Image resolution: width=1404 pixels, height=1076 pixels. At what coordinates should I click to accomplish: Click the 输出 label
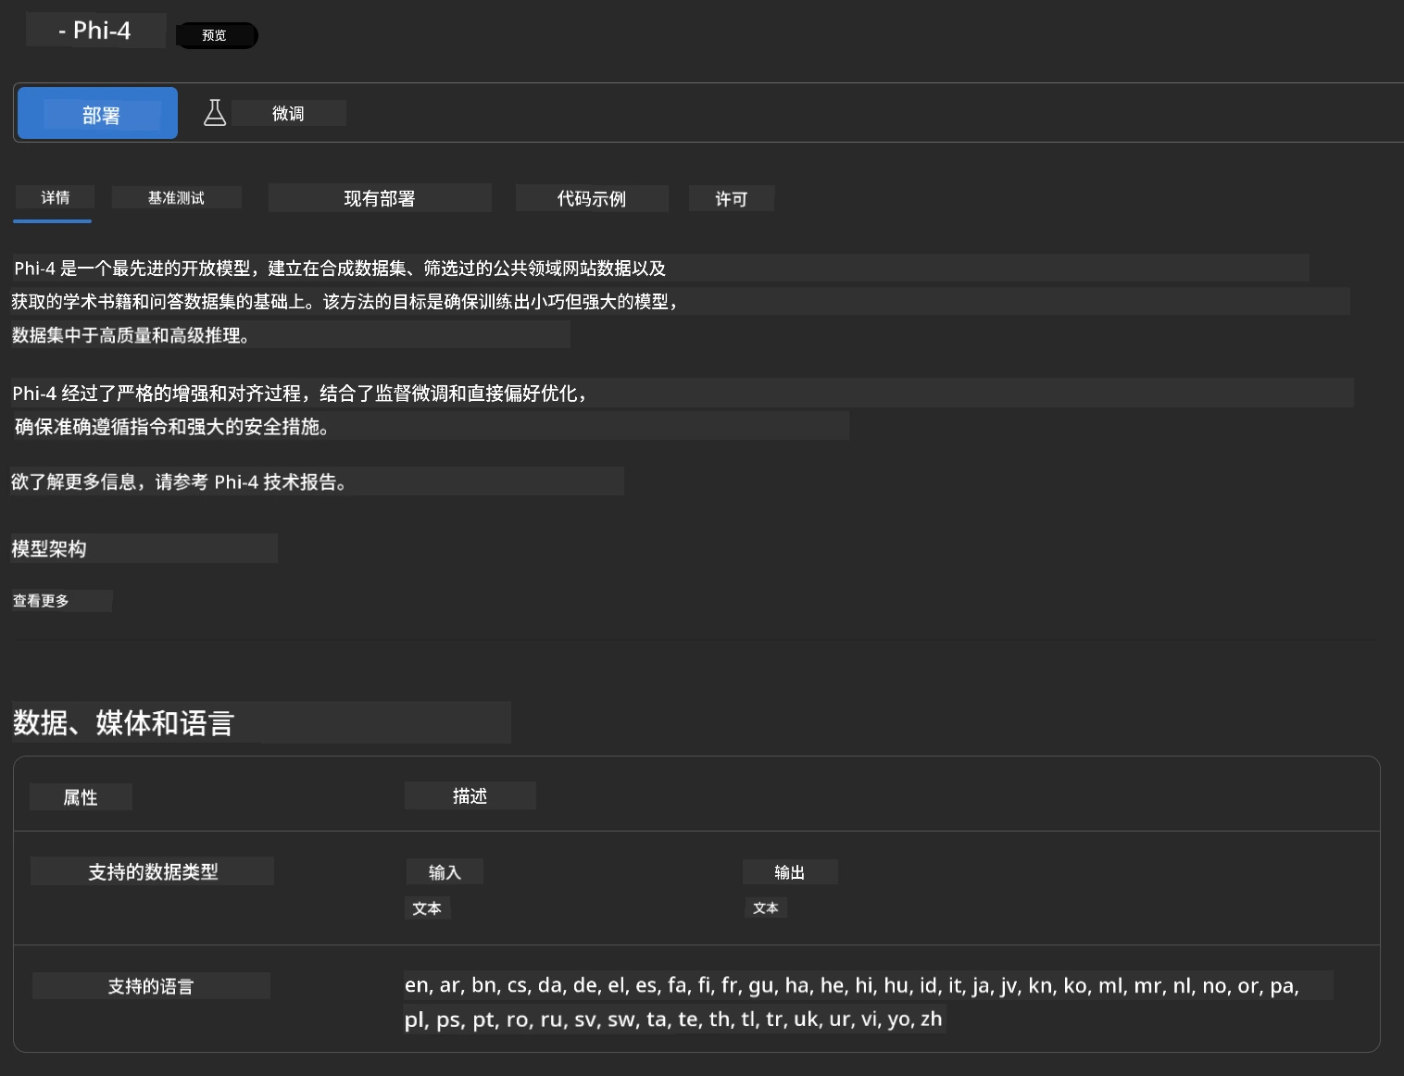pos(789,871)
